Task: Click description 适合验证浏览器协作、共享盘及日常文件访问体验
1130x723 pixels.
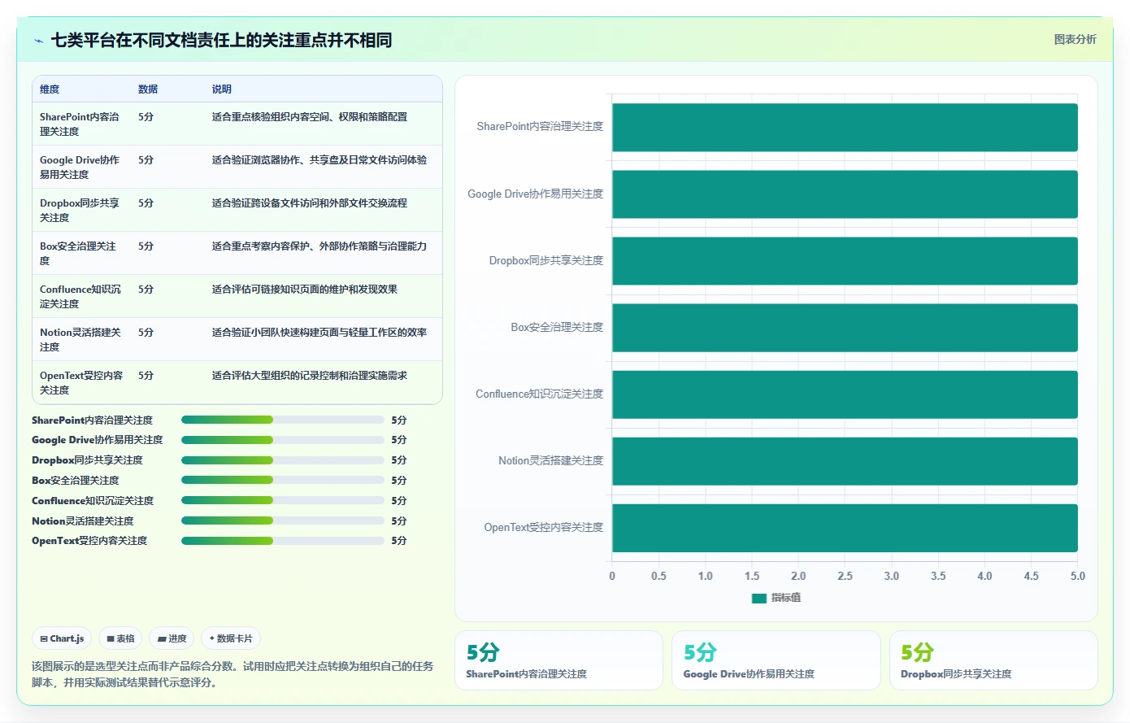Action: click(x=319, y=159)
